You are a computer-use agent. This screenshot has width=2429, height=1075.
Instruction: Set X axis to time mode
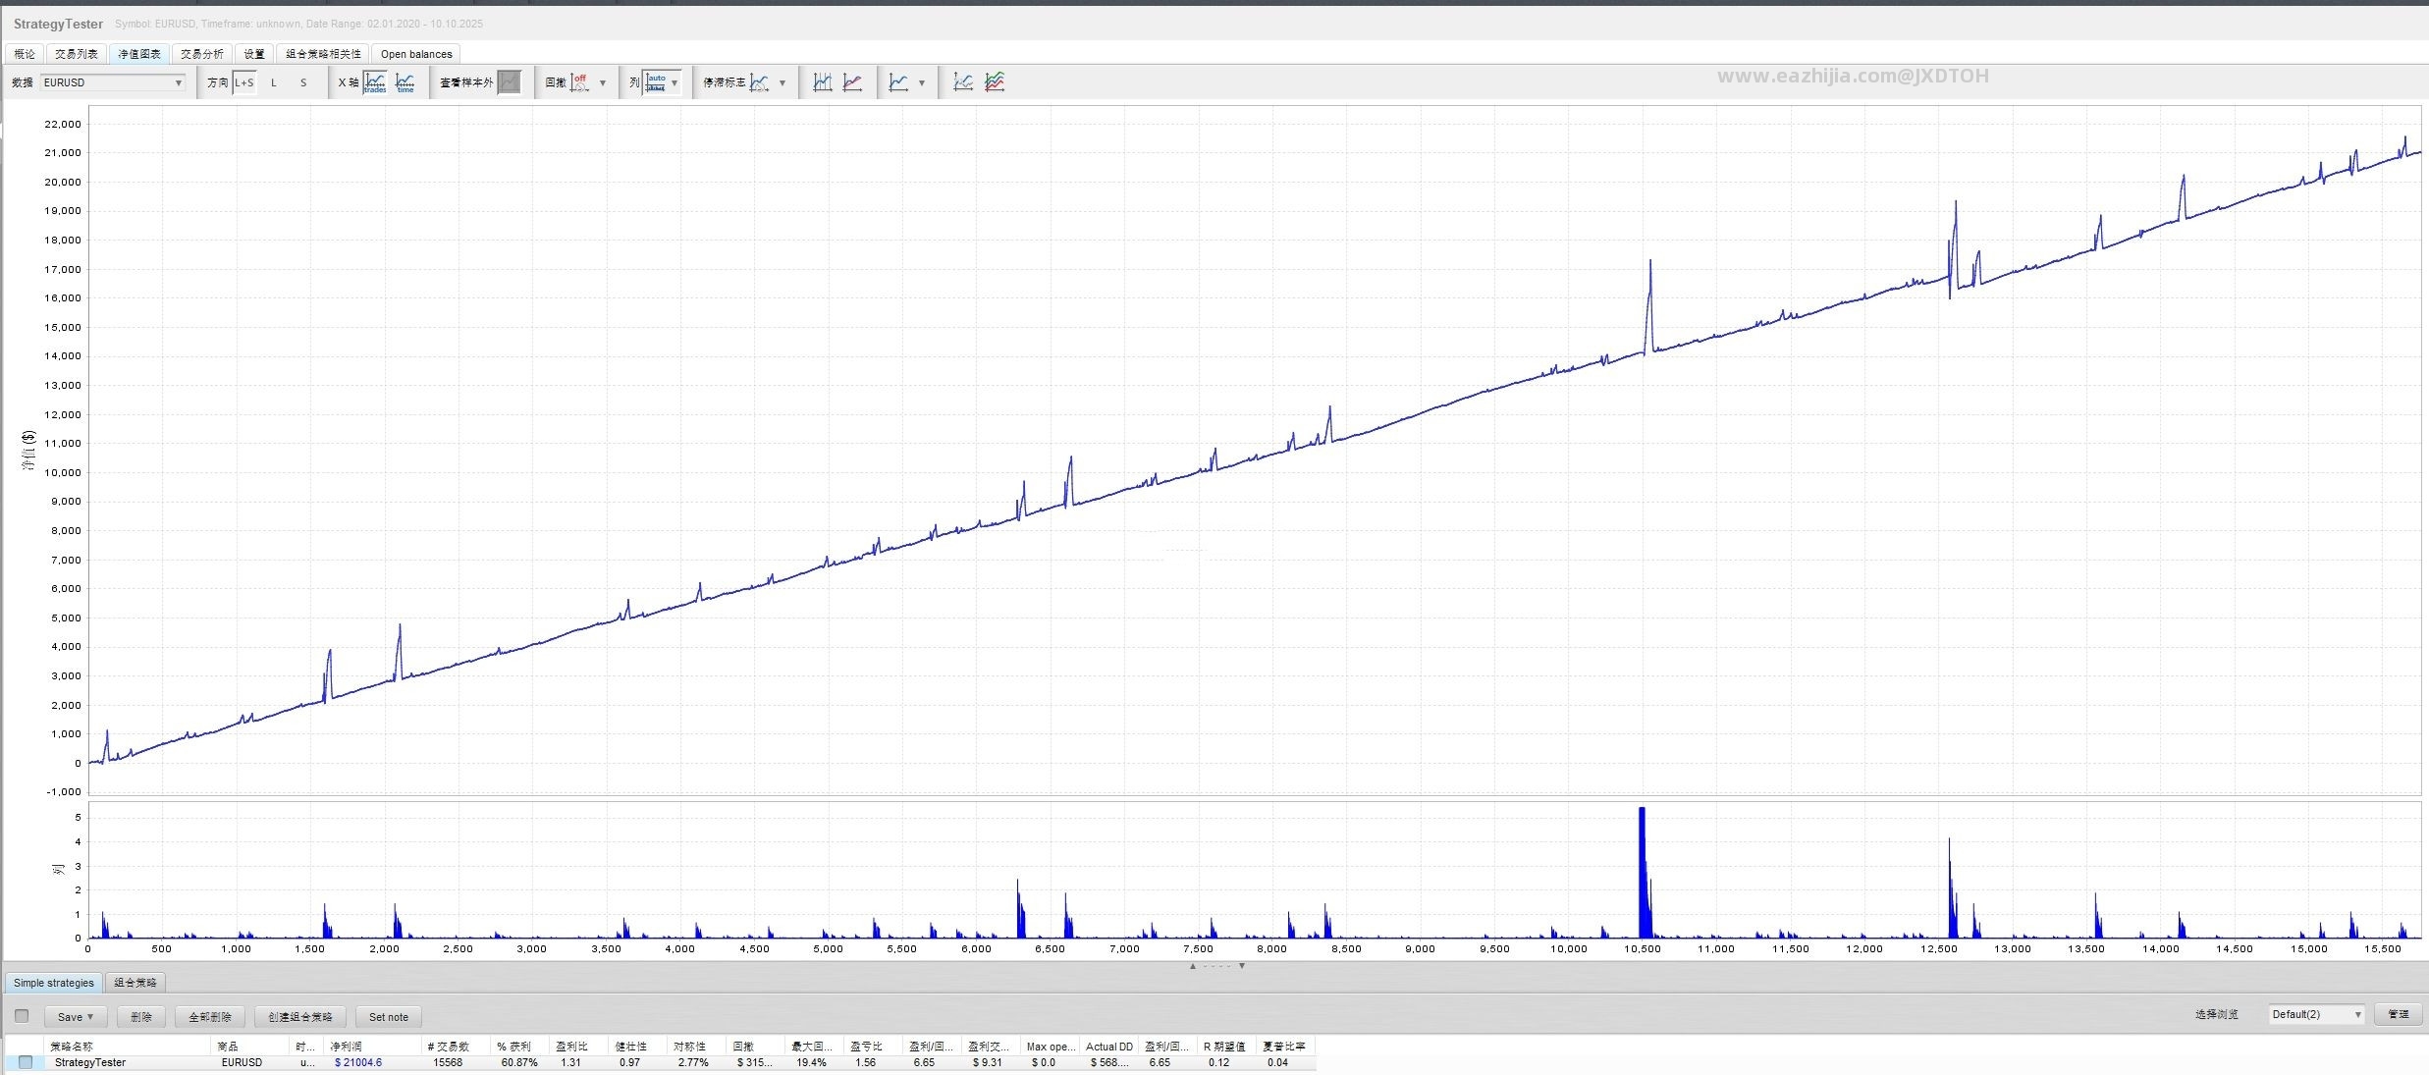click(405, 82)
